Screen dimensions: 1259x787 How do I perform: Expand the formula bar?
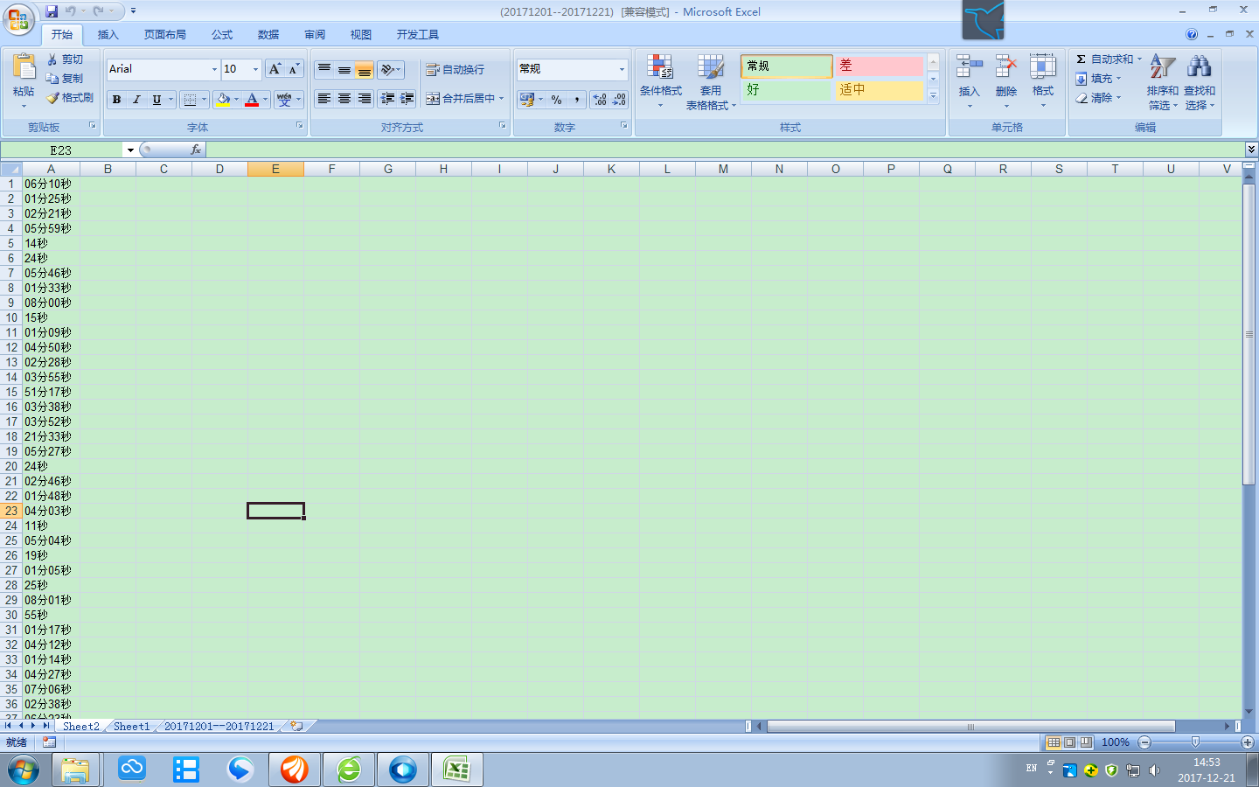point(1251,150)
